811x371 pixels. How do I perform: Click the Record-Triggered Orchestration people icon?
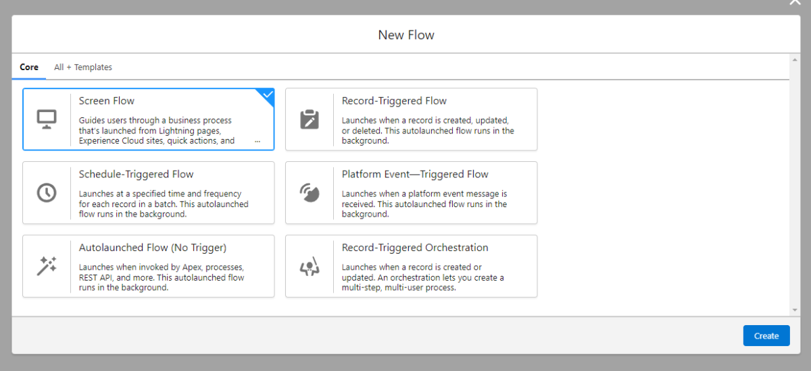pyautogui.click(x=309, y=266)
